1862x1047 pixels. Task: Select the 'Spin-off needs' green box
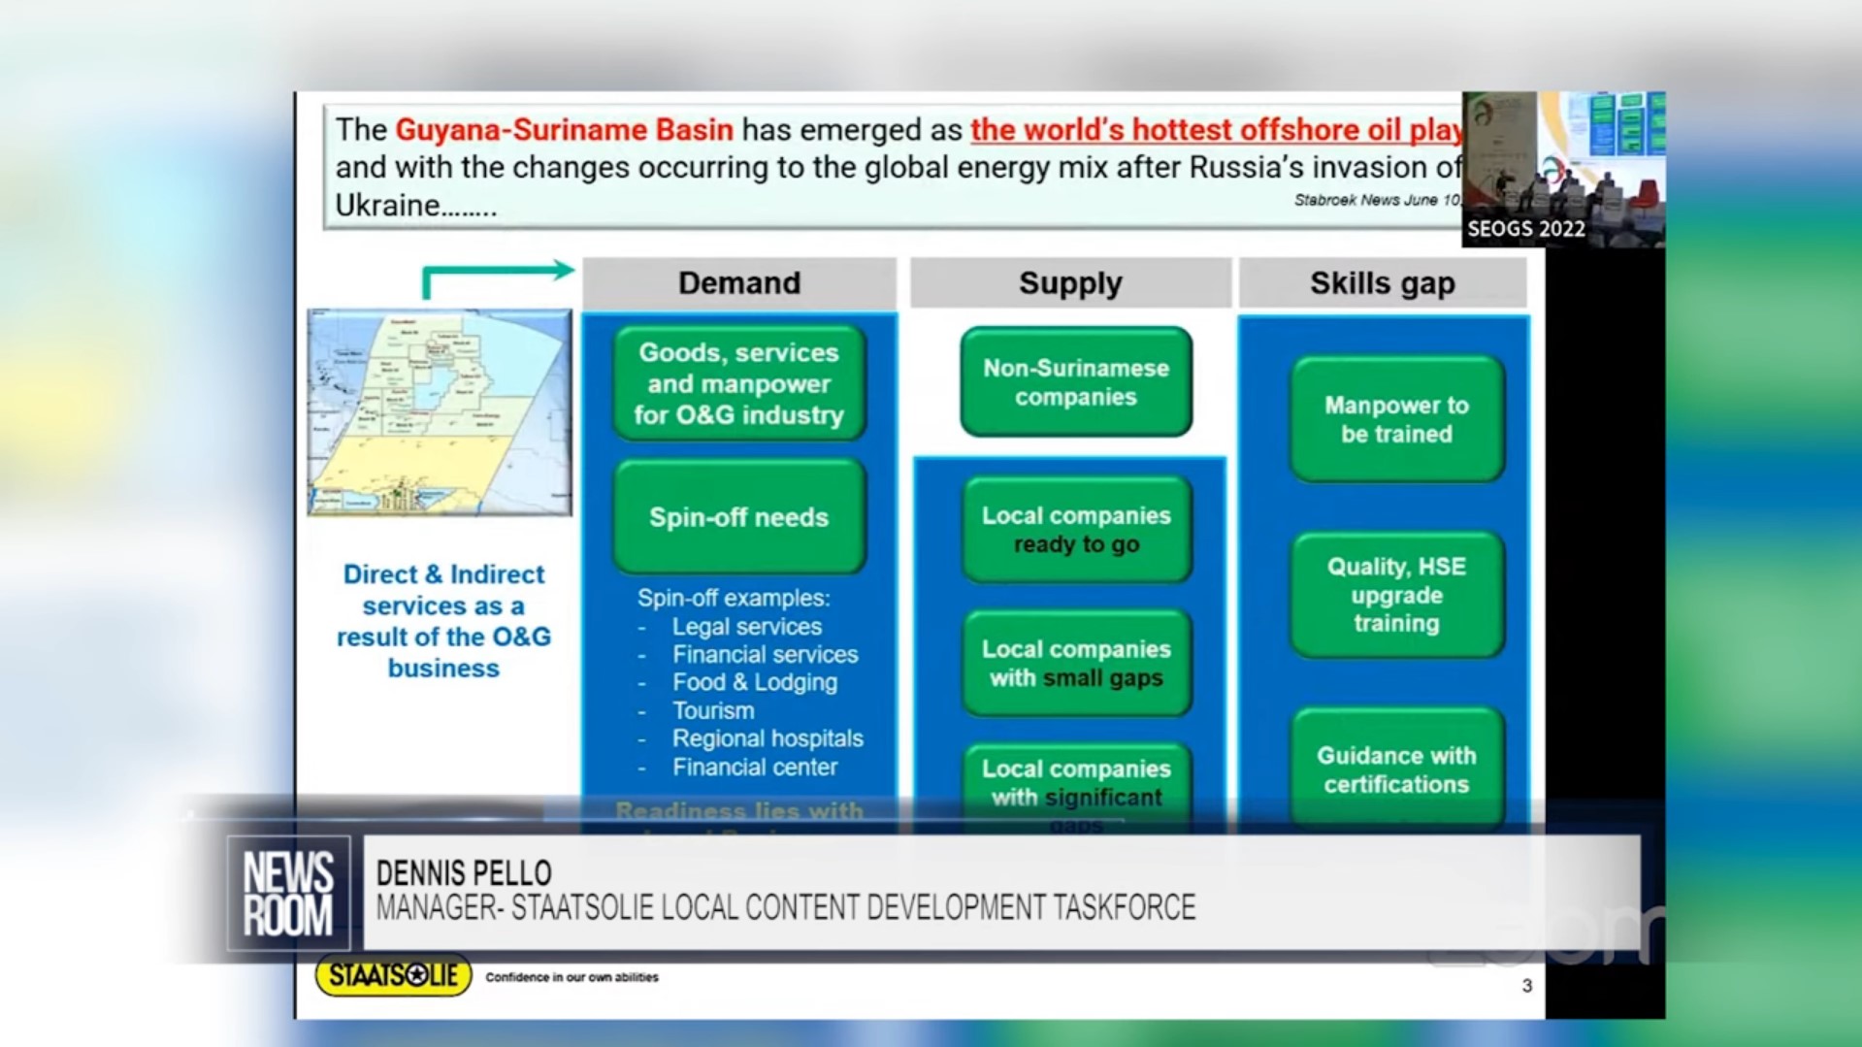(739, 517)
